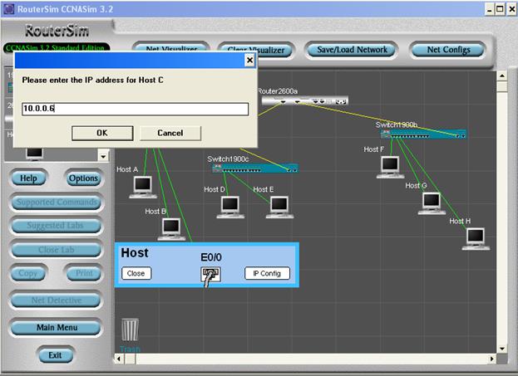
Task: Click the Router2600a device icon
Action: (x=305, y=100)
